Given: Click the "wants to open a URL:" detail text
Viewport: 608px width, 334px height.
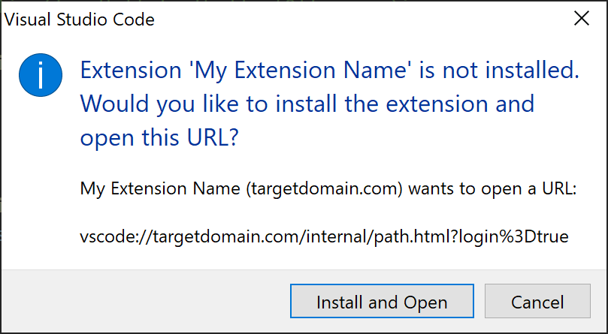Looking at the screenshot, I should (493, 188).
